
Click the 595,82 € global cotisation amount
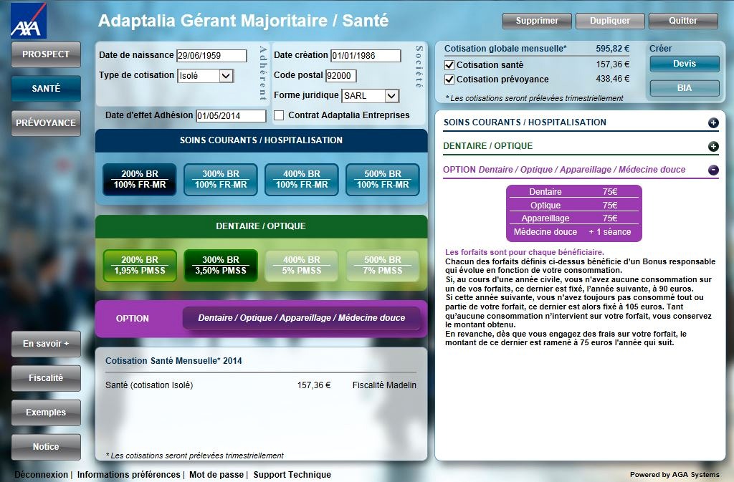point(612,49)
